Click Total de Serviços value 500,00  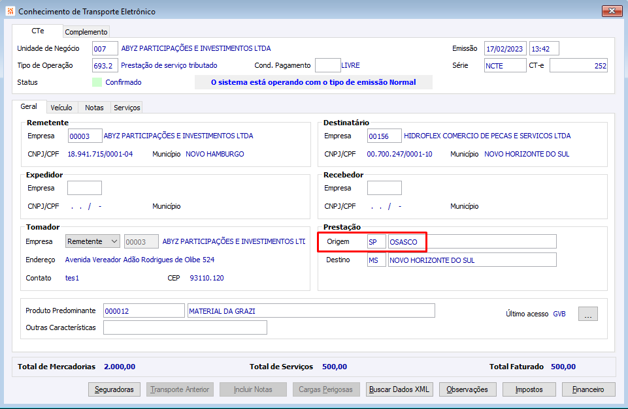click(335, 367)
